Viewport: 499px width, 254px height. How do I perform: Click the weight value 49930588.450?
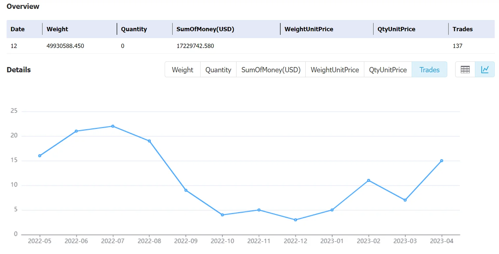(x=65, y=46)
